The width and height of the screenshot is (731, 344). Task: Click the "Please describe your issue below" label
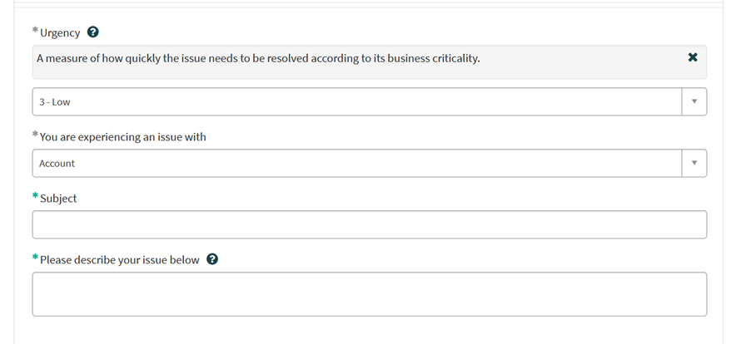coord(119,260)
